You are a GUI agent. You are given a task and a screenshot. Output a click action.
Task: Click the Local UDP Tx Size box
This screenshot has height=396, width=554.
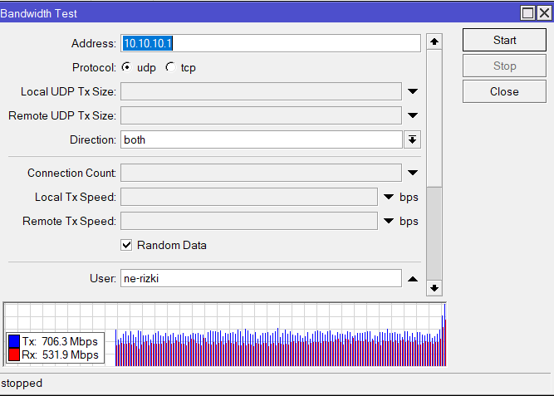261,91
